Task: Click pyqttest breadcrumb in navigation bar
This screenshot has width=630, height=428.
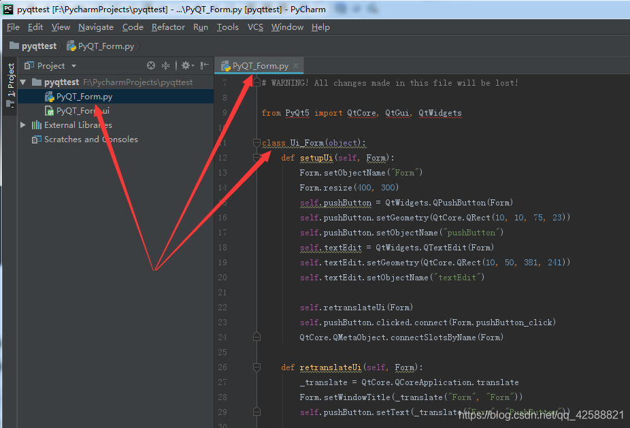Action: (33, 46)
